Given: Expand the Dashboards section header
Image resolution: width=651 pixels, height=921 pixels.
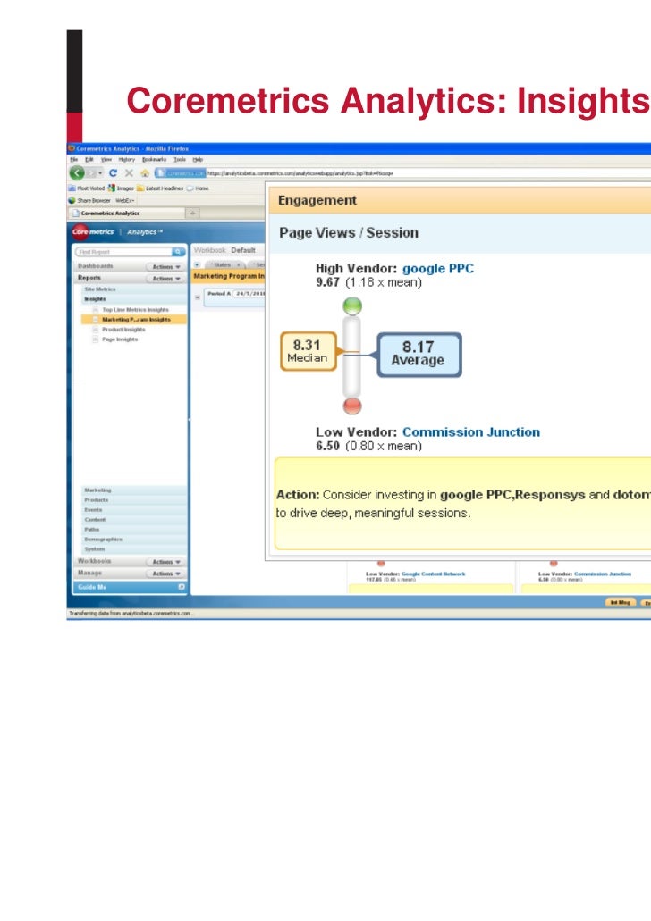Looking at the screenshot, I should click(x=96, y=266).
